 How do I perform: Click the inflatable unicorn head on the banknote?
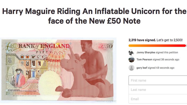[74, 62]
